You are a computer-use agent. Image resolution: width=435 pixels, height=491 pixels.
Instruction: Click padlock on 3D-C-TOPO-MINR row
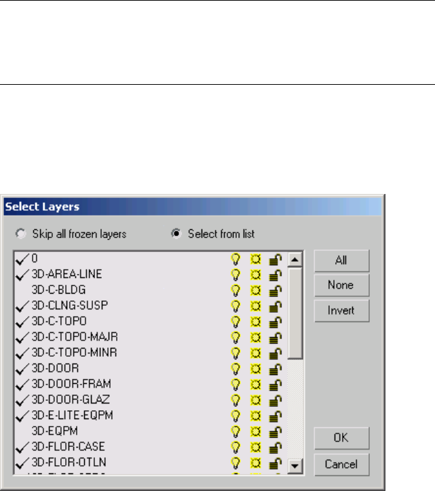click(275, 353)
